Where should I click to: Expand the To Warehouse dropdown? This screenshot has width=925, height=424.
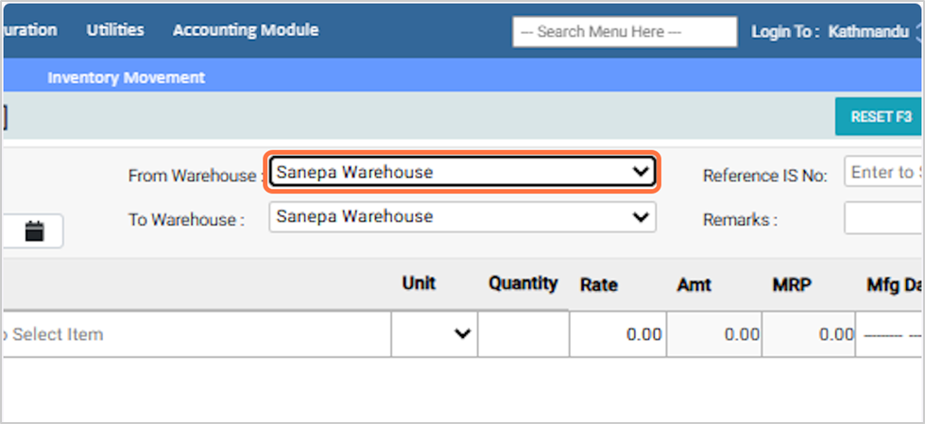click(462, 217)
